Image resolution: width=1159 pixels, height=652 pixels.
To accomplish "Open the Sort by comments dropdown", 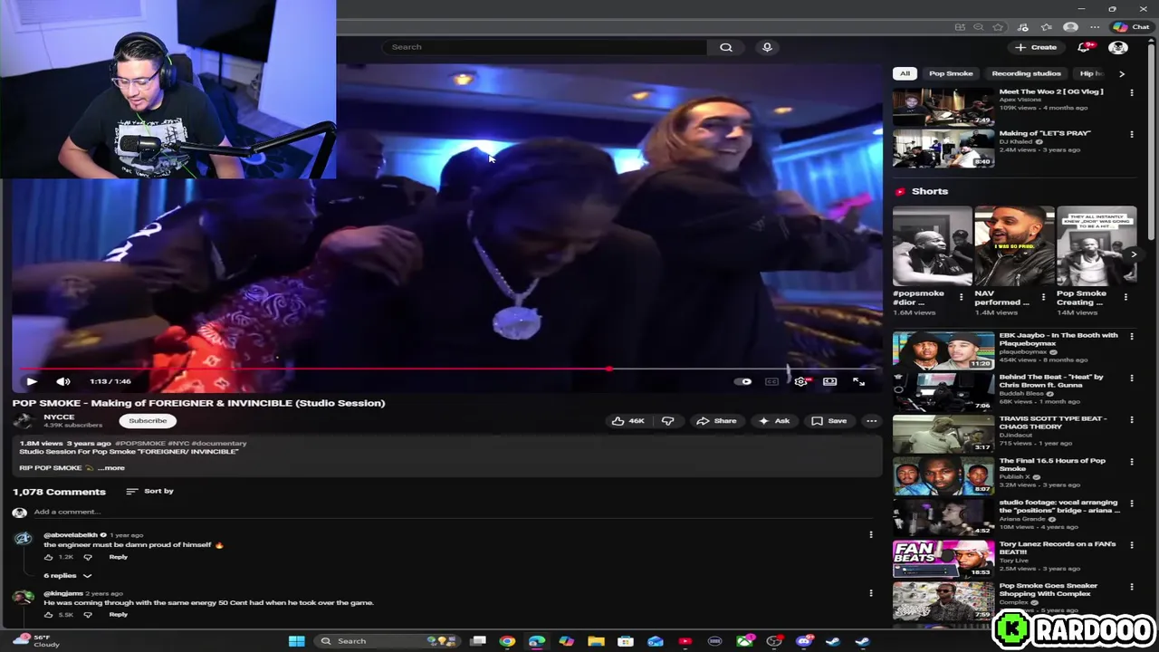I will click(x=150, y=491).
